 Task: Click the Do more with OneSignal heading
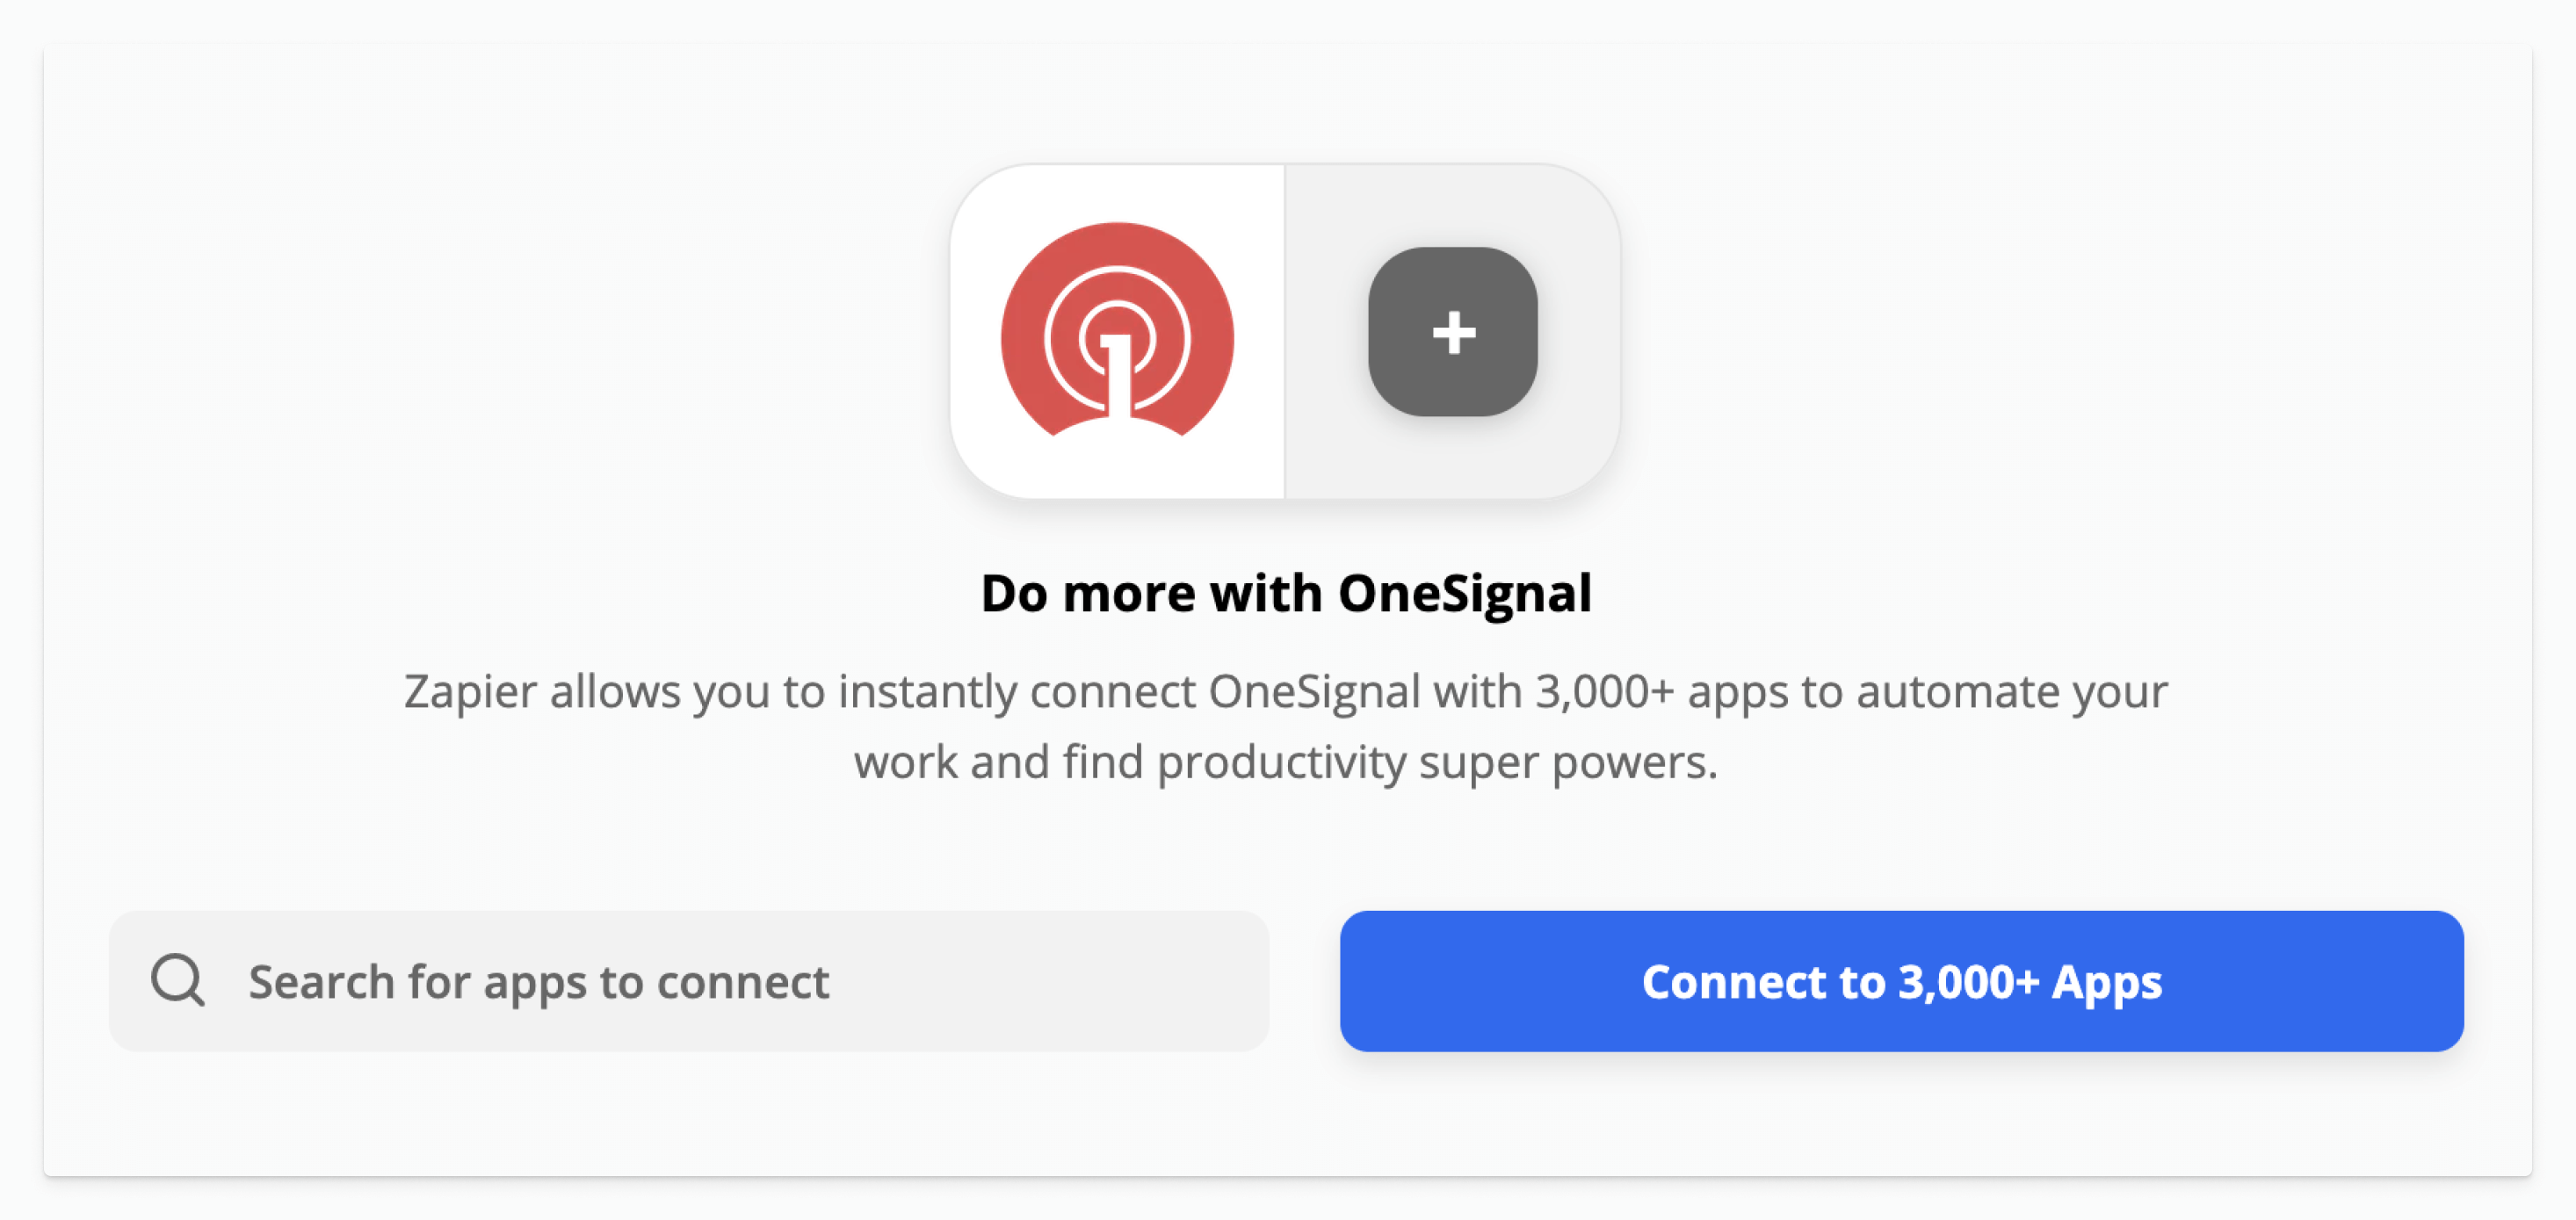(1286, 593)
